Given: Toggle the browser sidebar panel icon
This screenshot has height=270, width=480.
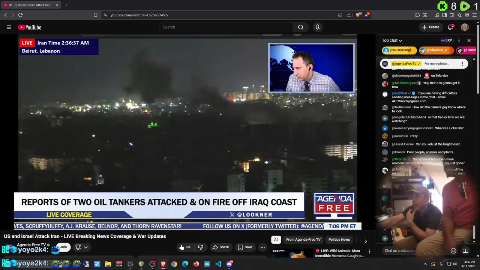Looking at the screenshot, I should (x=444, y=15).
